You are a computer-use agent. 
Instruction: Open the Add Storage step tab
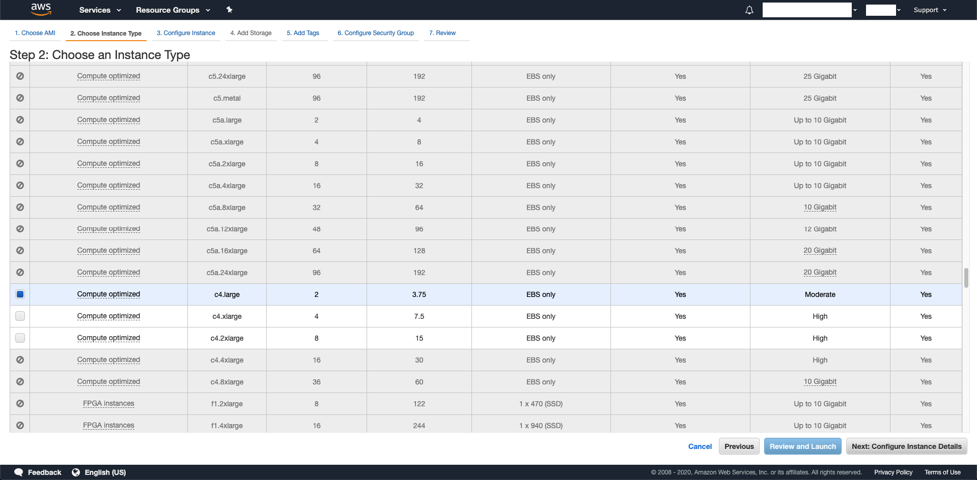(x=251, y=33)
